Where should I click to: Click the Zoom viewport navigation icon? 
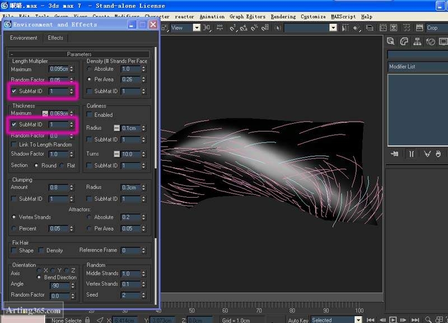tap(428, 320)
